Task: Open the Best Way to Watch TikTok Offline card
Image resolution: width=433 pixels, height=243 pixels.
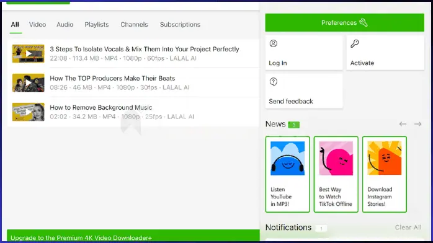Action: point(336,174)
